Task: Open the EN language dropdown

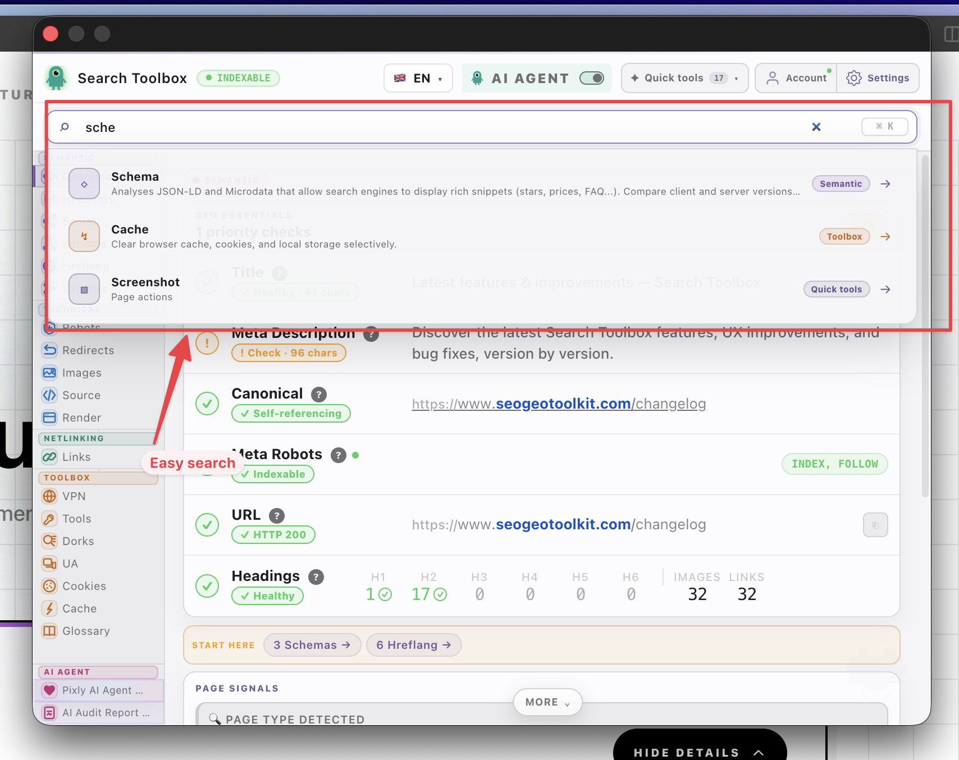Action: coord(418,78)
